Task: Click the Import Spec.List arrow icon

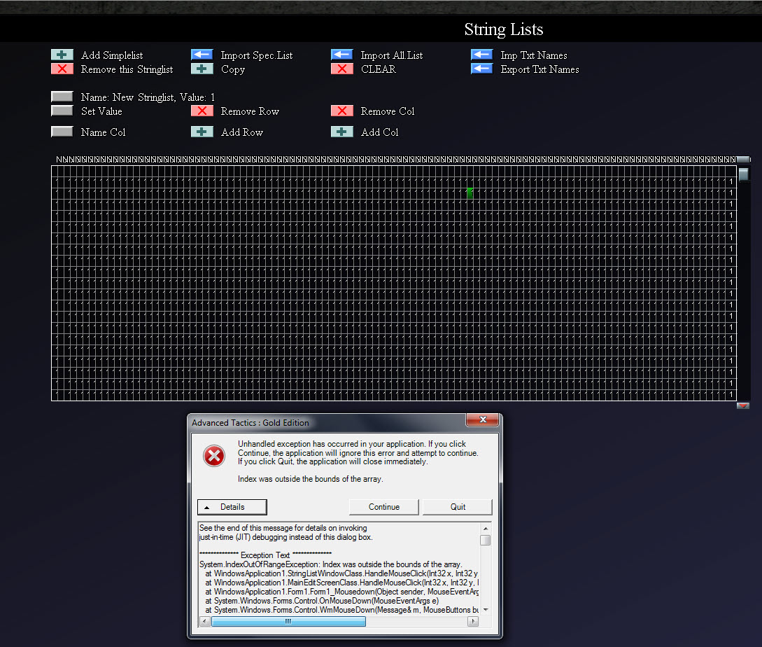Action: pos(202,55)
